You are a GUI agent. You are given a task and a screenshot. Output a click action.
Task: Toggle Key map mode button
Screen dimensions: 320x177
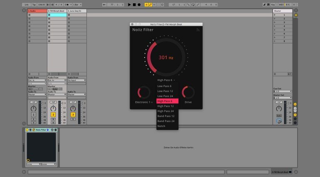[273, 5]
